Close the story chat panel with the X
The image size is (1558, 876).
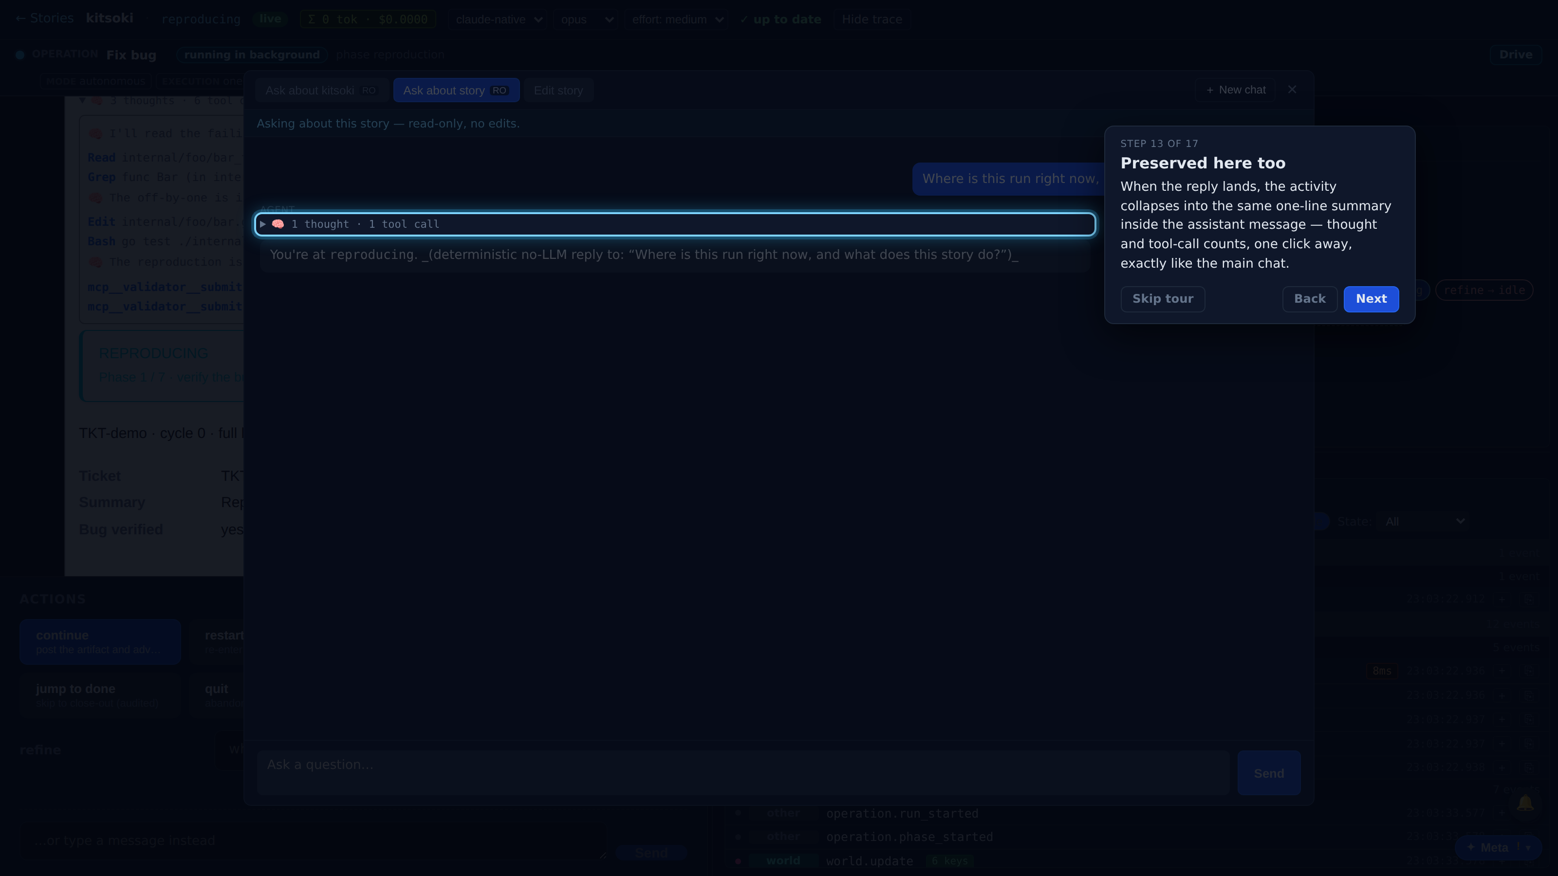coord(1292,90)
